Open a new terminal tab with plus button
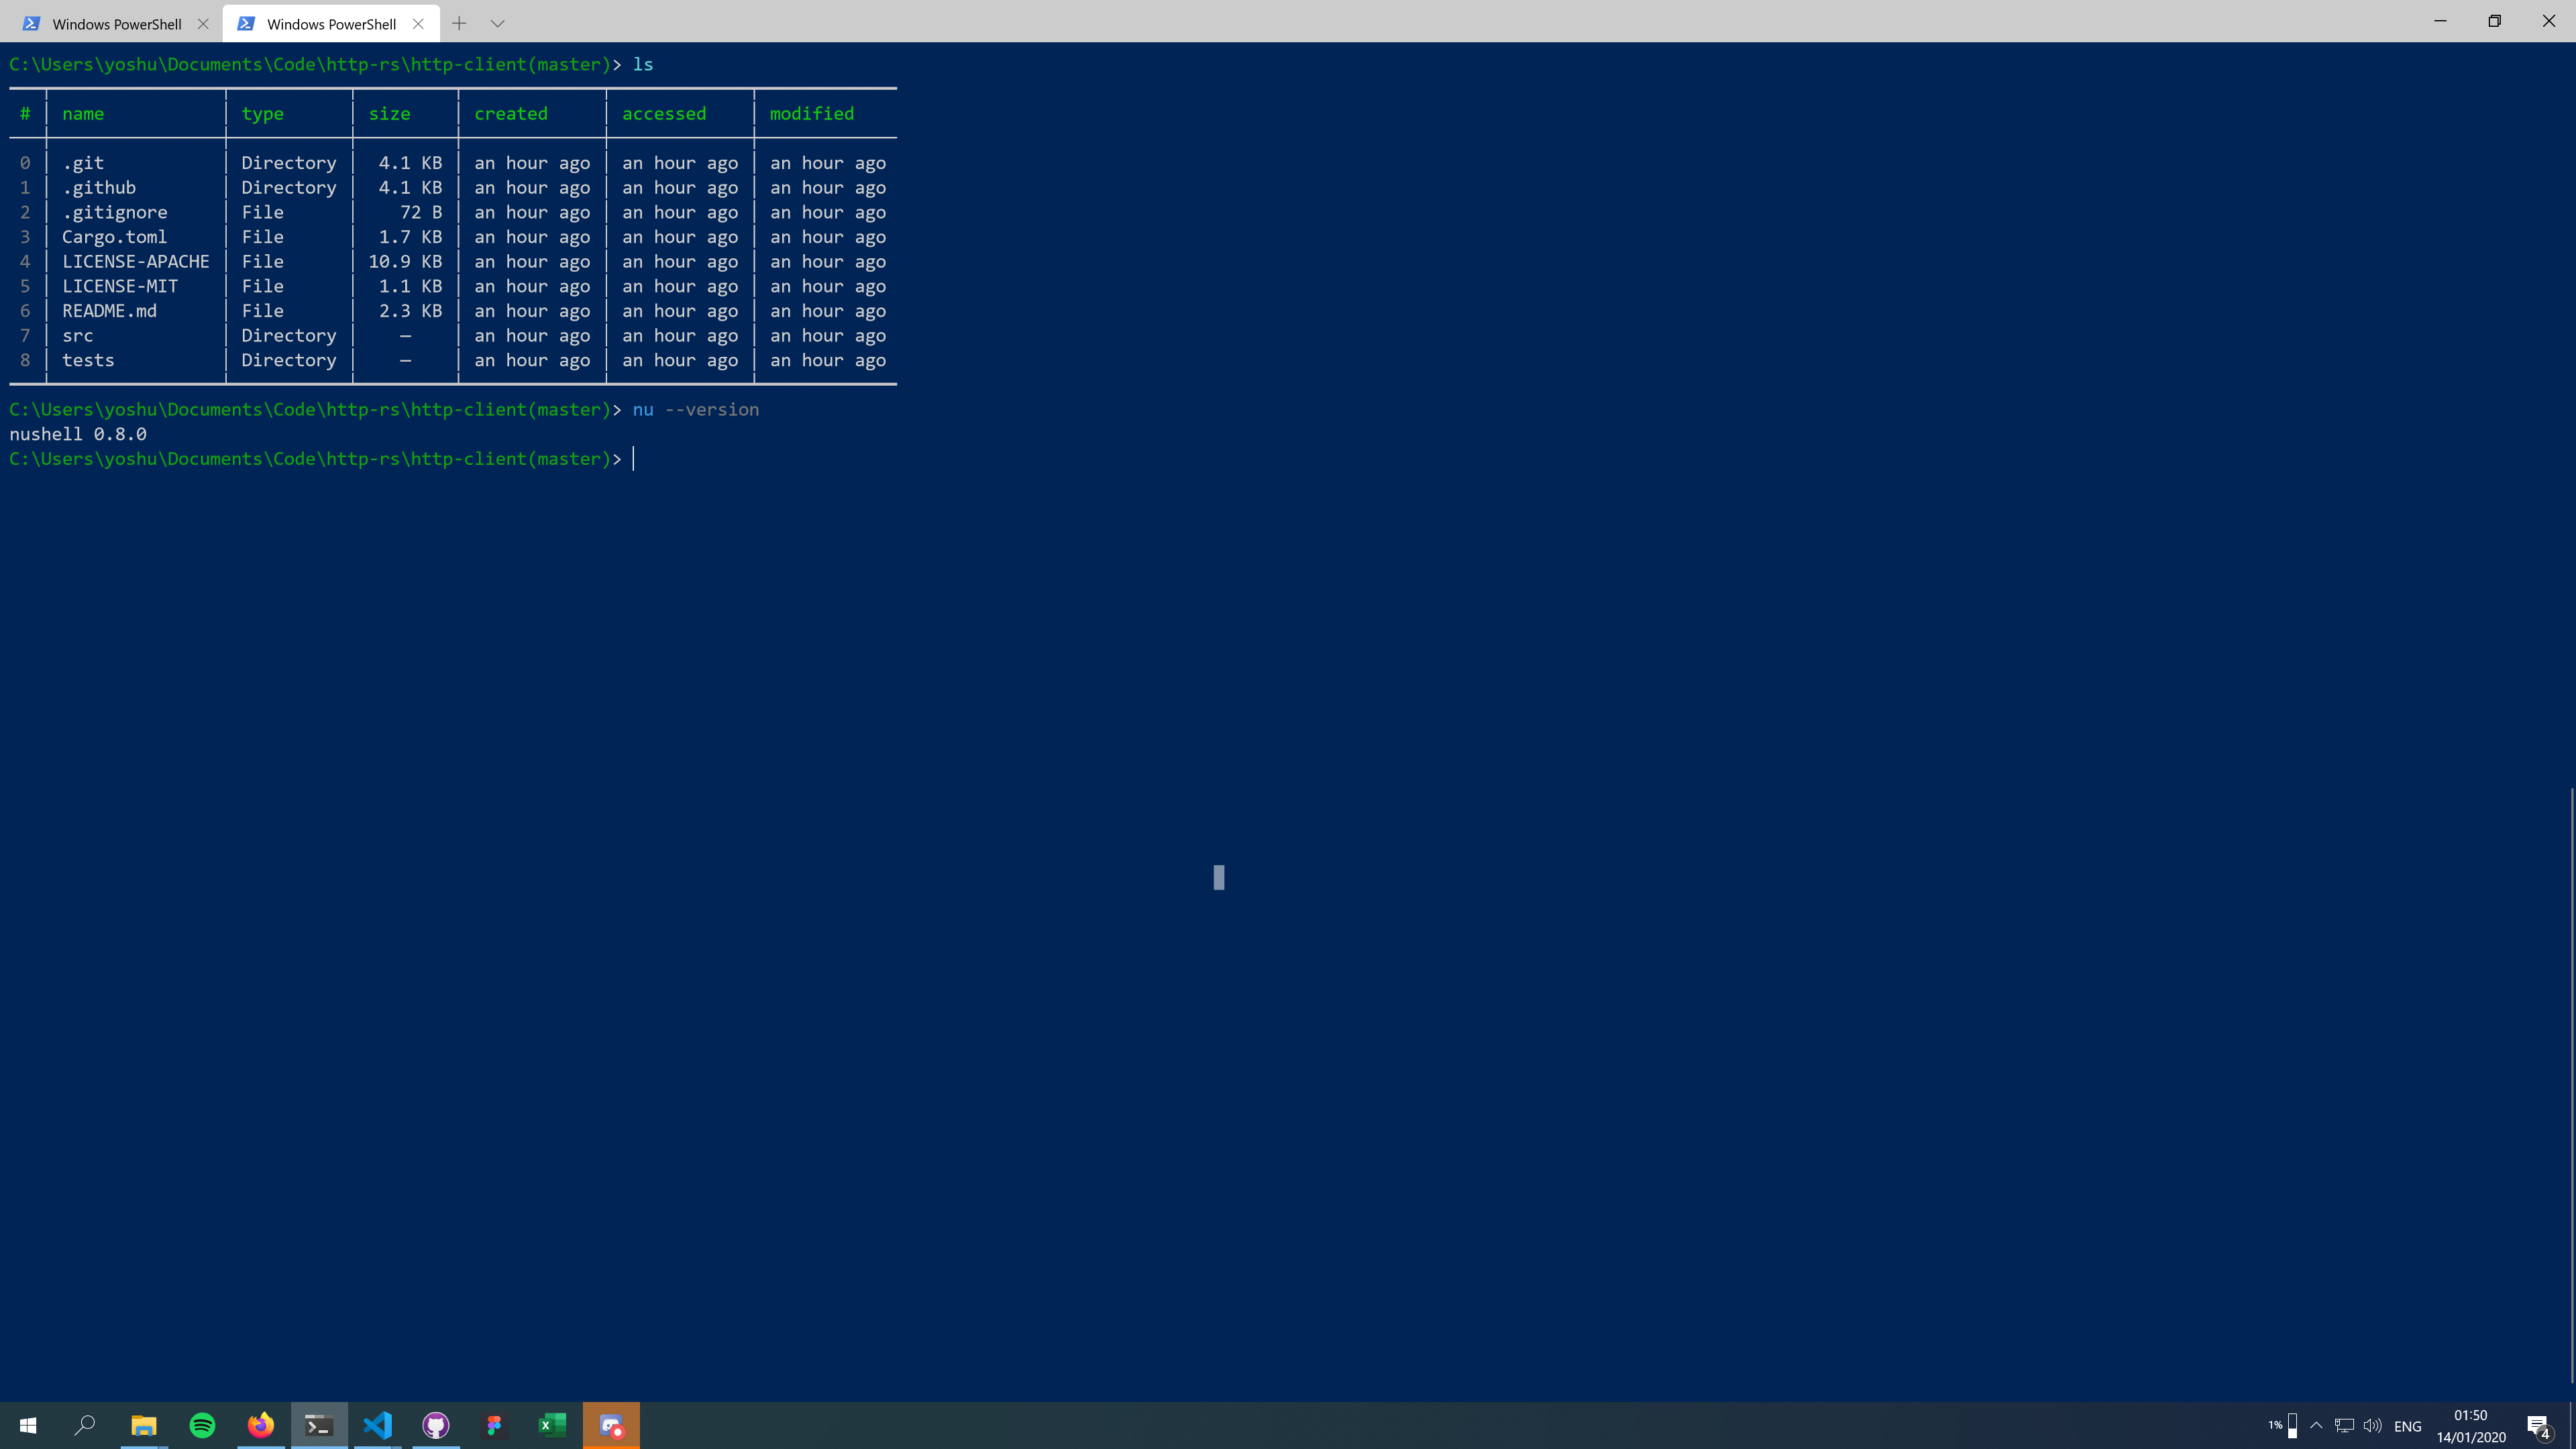 pyautogui.click(x=460, y=22)
